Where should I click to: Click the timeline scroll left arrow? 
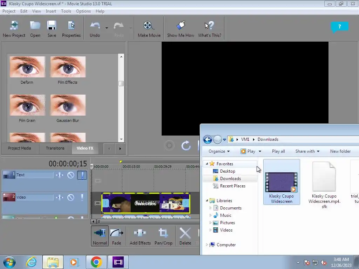click(93, 221)
